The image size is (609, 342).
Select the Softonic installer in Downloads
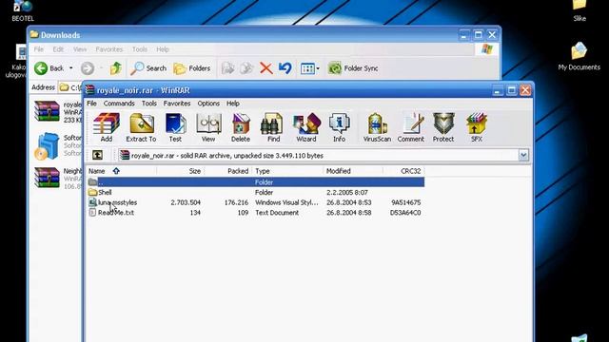(58, 145)
